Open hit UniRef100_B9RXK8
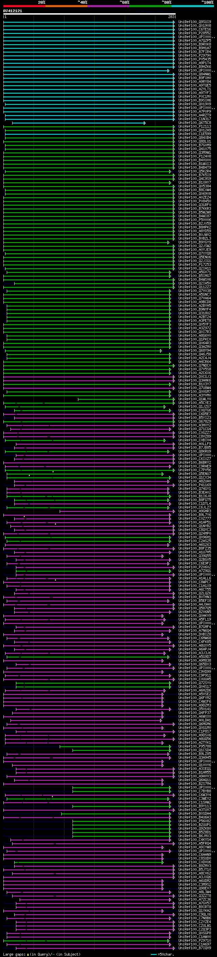This screenshot has width=217, height=957. pos(195,44)
